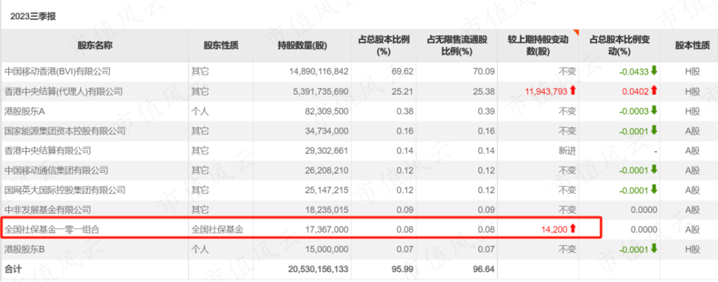This screenshot has height=282, width=718.
Task: Click the red 14,200 change value
Action: pyautogui.click(x=555, y=230)
